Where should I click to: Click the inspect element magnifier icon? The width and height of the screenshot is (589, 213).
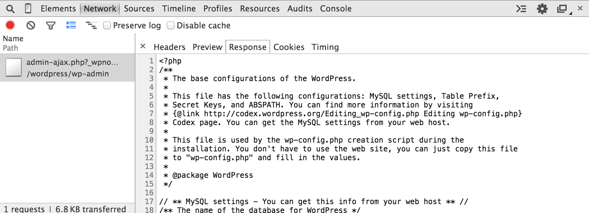[10, 8]
